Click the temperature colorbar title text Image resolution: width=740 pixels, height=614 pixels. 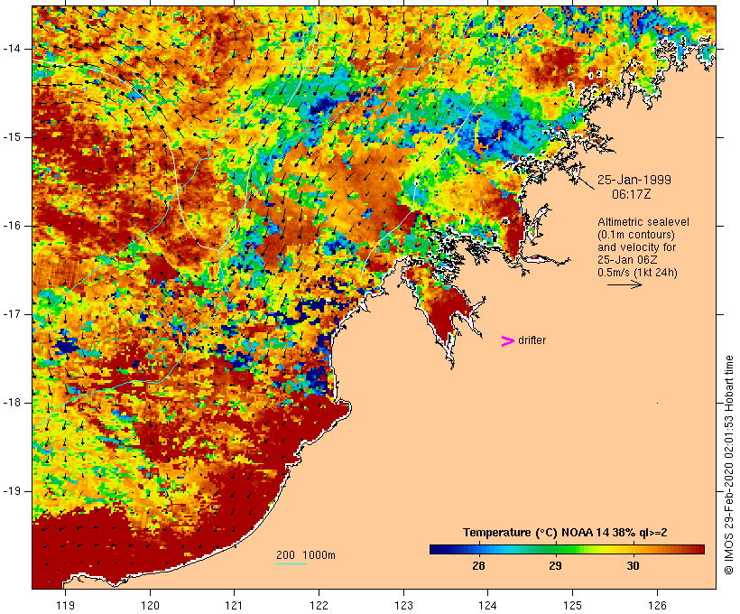pyautogui.click(x=565, y=533)
